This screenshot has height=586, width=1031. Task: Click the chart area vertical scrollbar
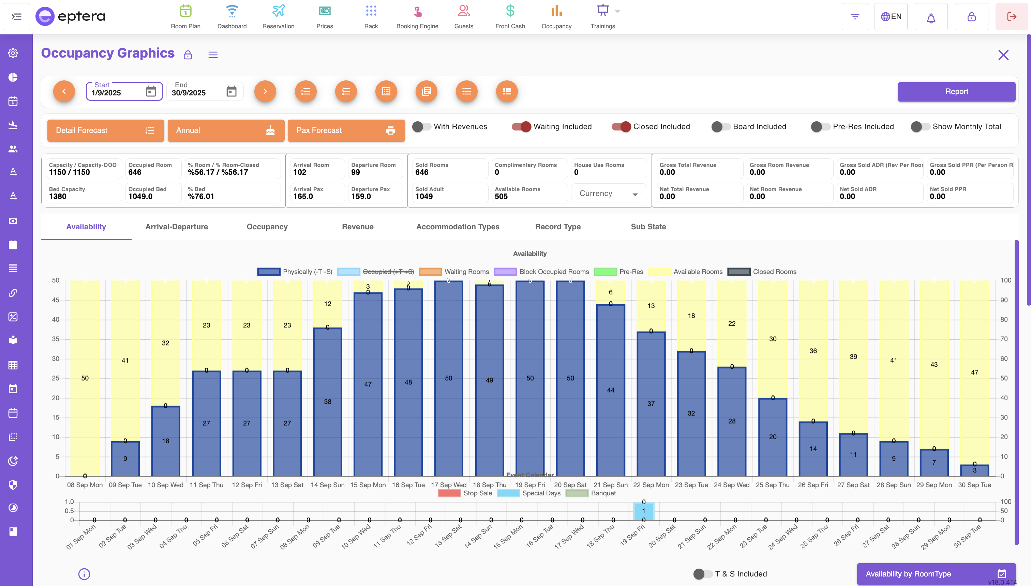(x=1016, y=392)
